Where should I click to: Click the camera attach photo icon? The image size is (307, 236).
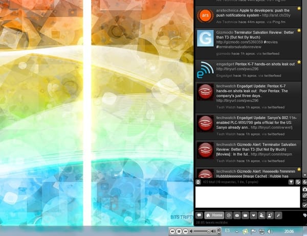tap(304, 189)
